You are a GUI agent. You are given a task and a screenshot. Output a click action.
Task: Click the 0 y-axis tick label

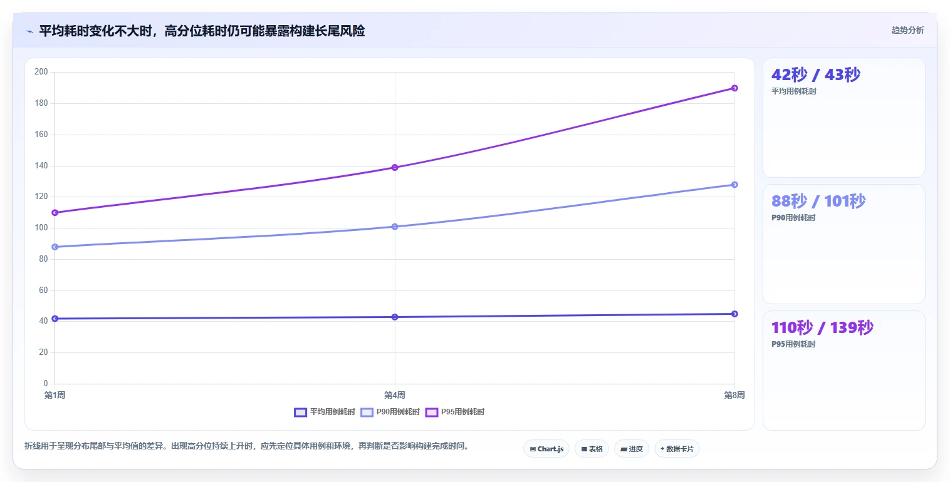click(46, 384)
